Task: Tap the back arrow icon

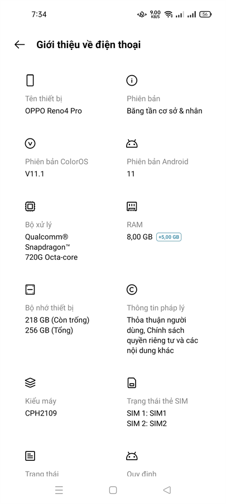Action: click(20, 45)
